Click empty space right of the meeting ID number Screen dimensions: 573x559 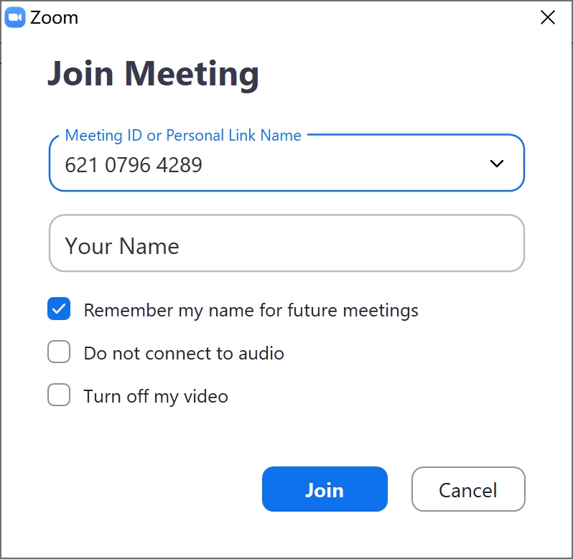tap(345, 165)
